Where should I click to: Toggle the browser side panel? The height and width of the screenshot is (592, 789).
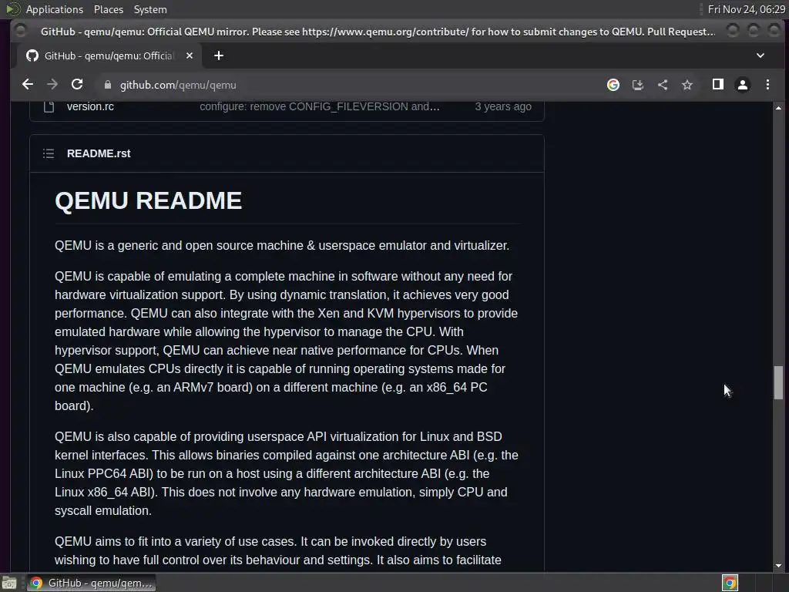coord(718,85)
